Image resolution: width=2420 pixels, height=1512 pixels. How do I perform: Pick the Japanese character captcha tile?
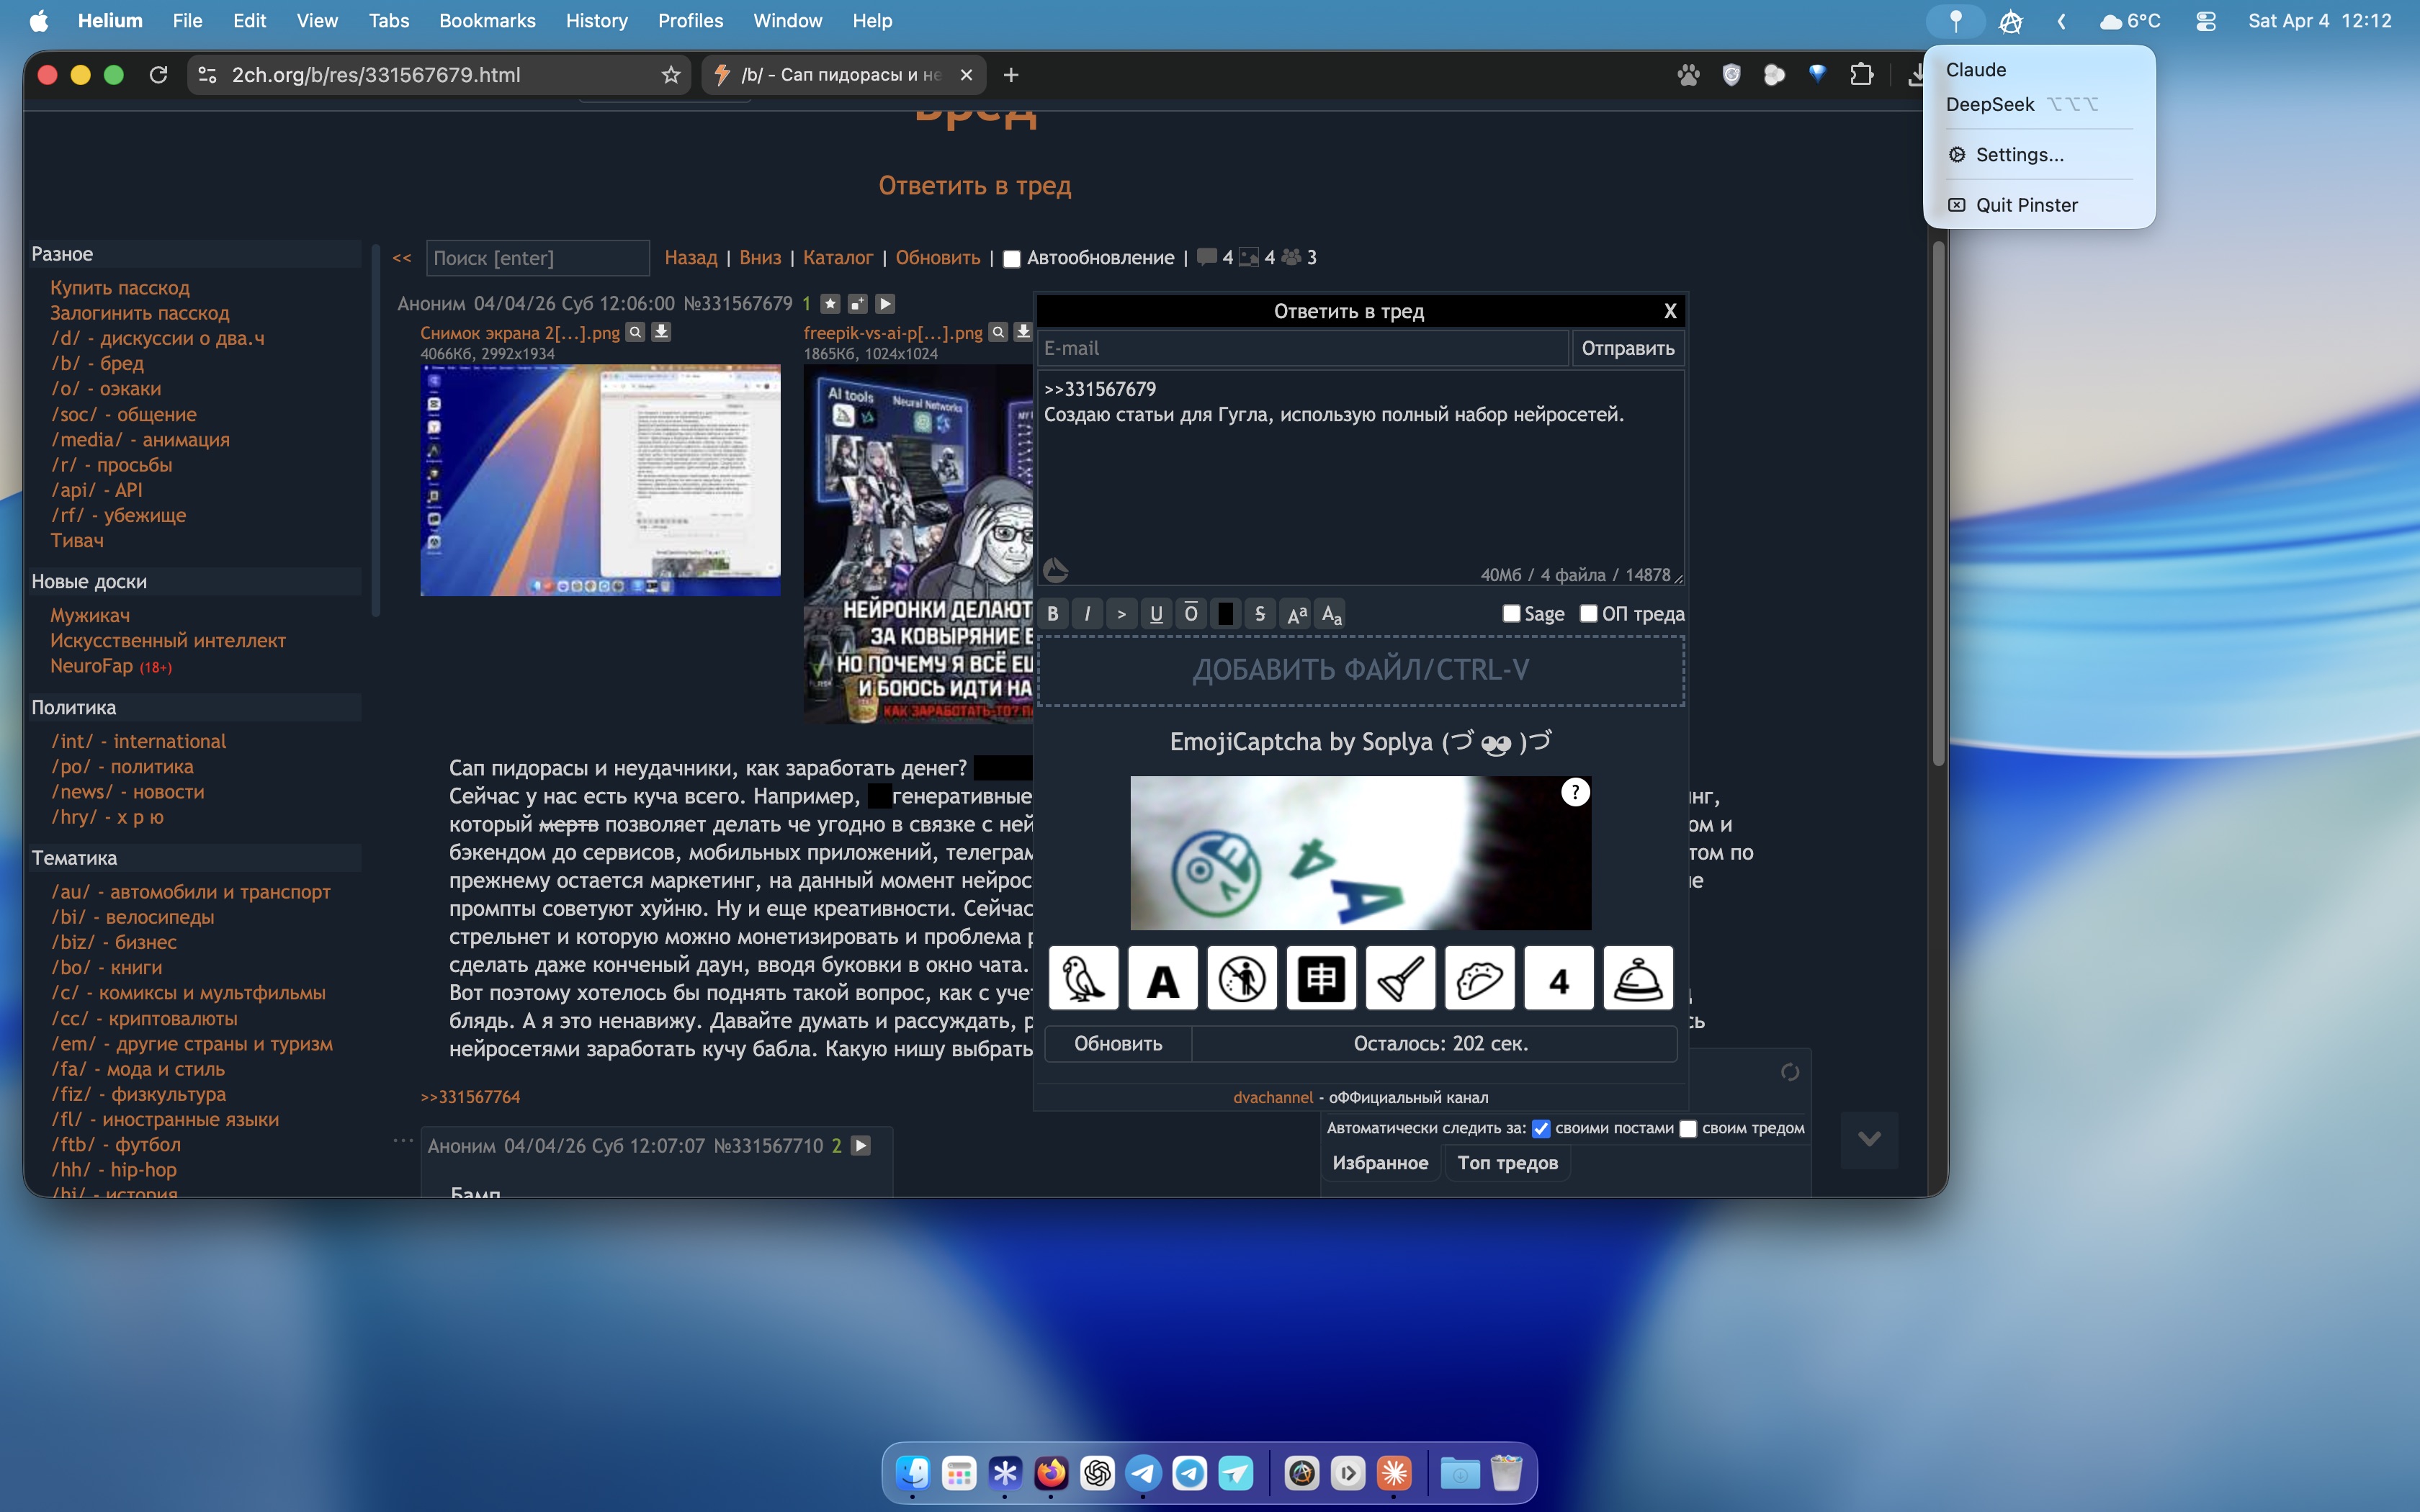pyautogui.click(x=1321, y=978)
